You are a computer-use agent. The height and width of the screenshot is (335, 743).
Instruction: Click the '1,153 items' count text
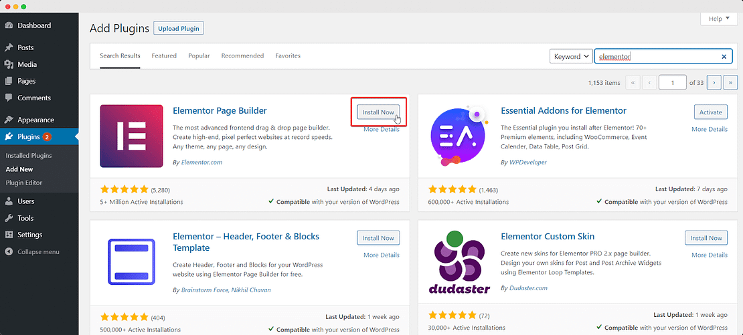click(604, 83)
